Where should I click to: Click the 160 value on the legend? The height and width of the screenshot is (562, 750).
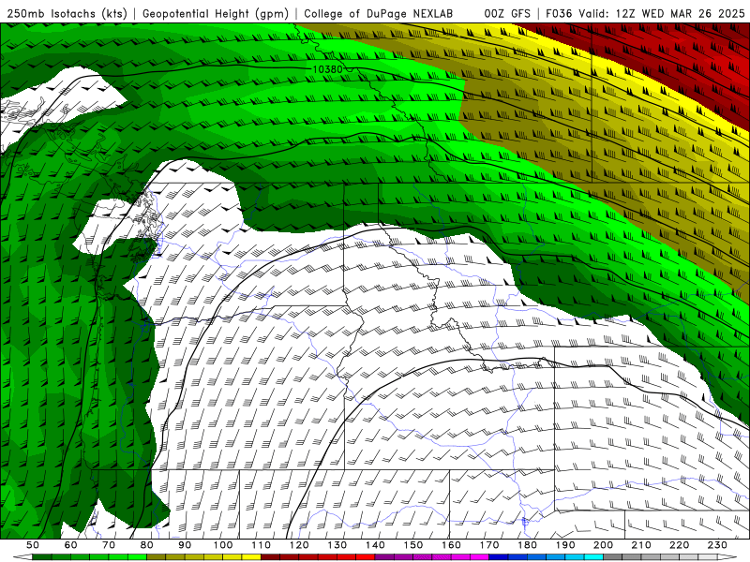pos(451,545)
